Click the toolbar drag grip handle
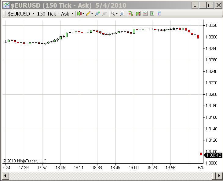 tap(4, 14)
